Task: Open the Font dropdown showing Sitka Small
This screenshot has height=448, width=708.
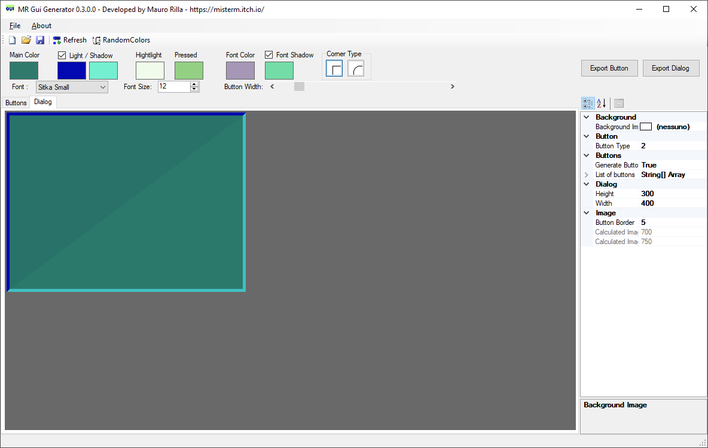Action: [72, 87]
